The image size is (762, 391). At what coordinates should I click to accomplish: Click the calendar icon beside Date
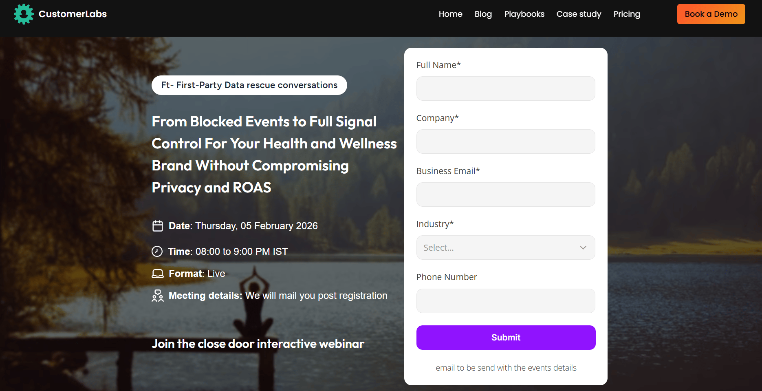click(158, 226)
